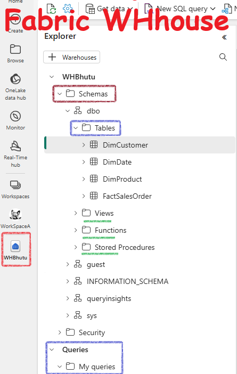Expand the Security folder
The height and width of the screenshot is (374, 237).
tap(60, 332)
